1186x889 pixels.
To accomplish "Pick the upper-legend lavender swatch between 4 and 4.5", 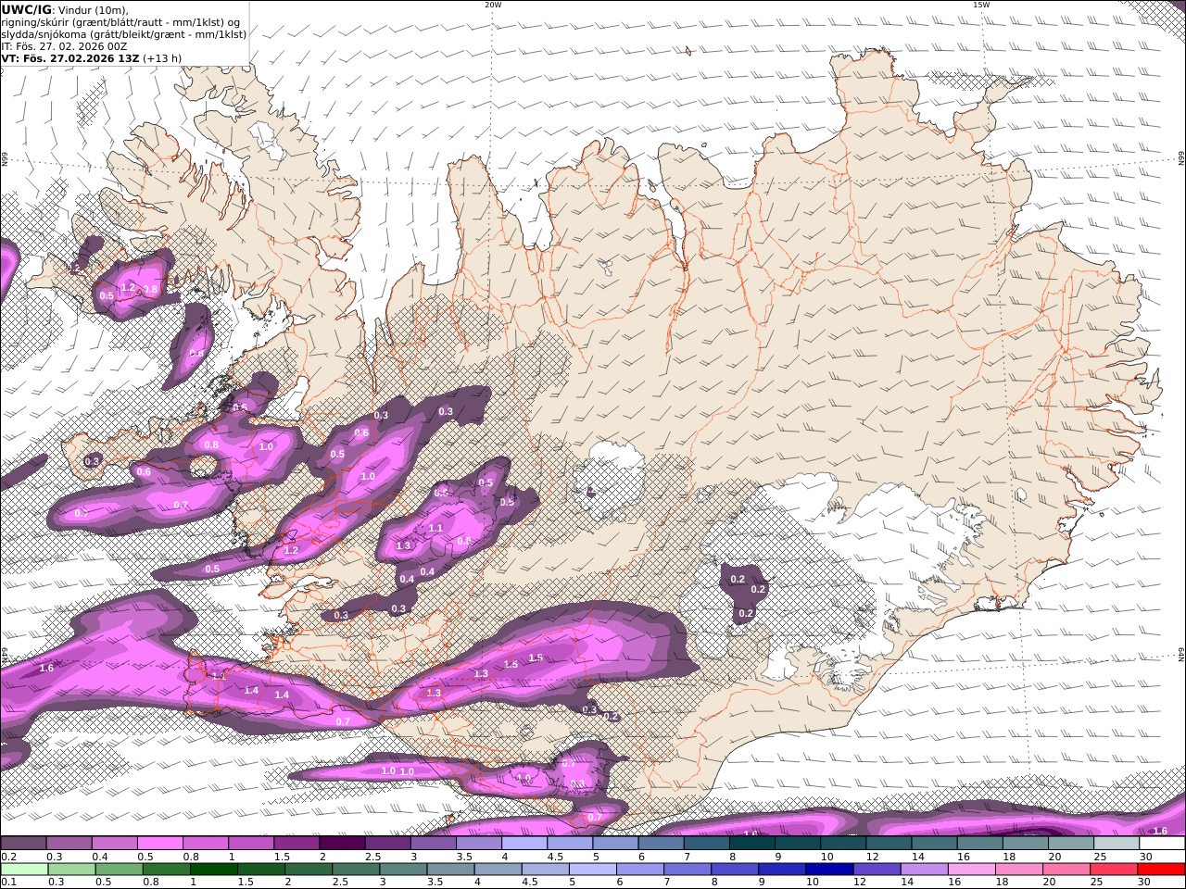I will pos(524,844).
